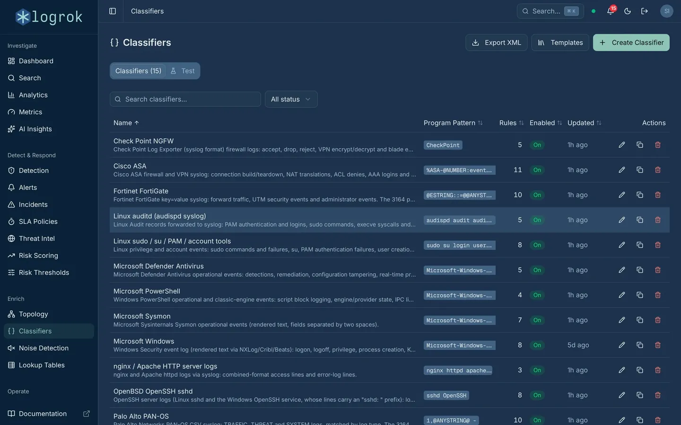Sort by Program Pattern column
681x425 pixels.
pos(453,123)
